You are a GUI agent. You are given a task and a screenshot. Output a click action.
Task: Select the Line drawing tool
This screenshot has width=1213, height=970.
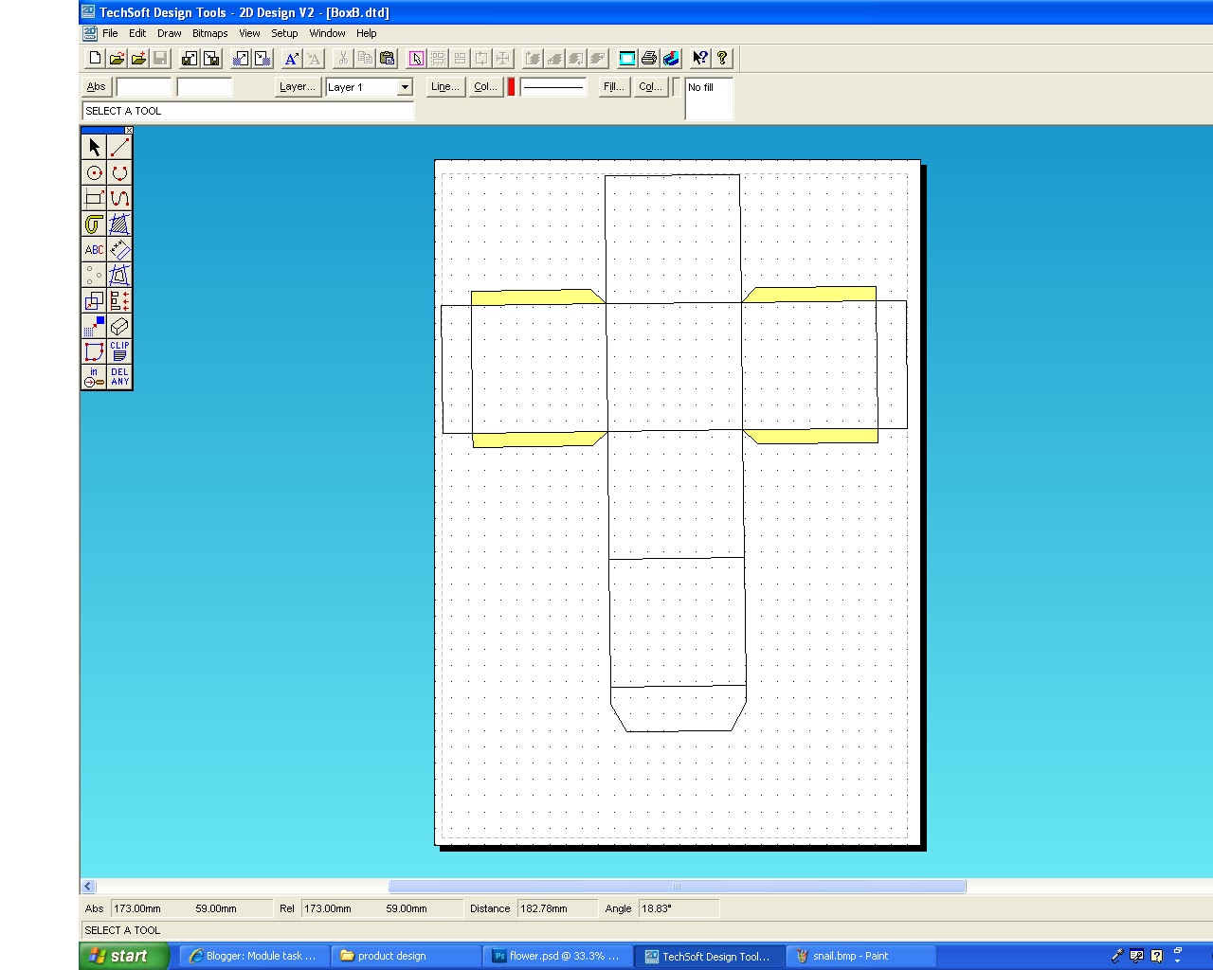tap(118, 147)
